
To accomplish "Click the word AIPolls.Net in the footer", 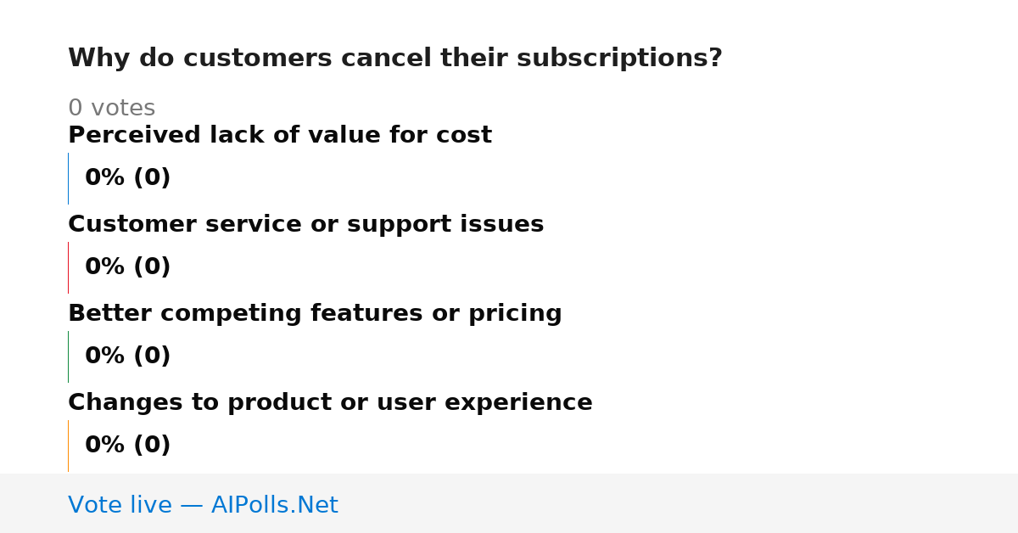I will (x=274, y=505).
